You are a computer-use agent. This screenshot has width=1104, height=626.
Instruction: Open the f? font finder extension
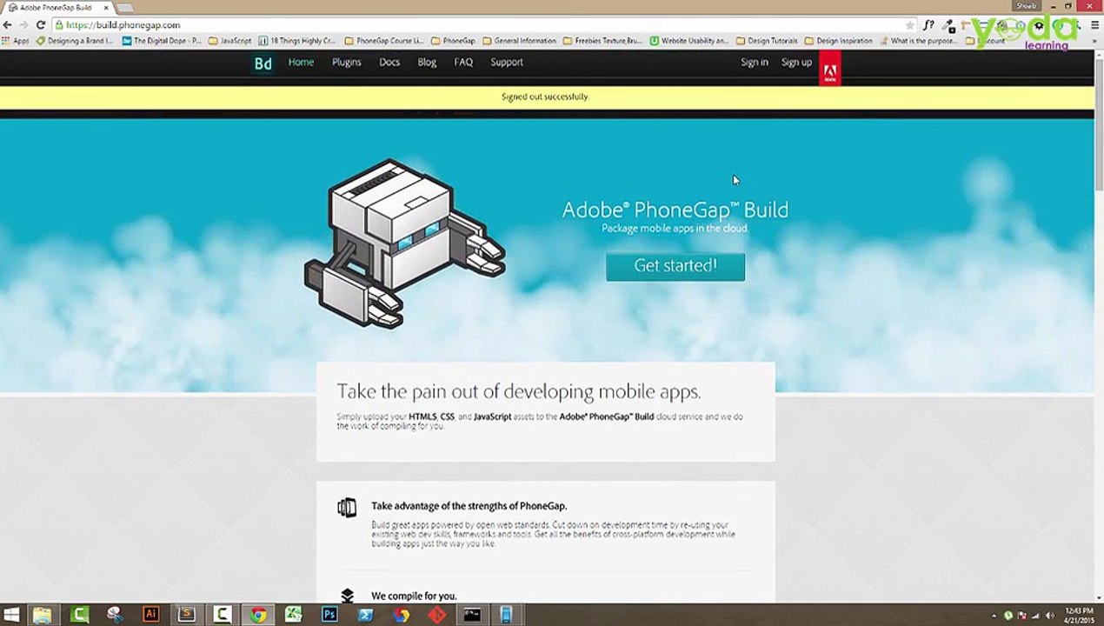click(x=928, y=25)
